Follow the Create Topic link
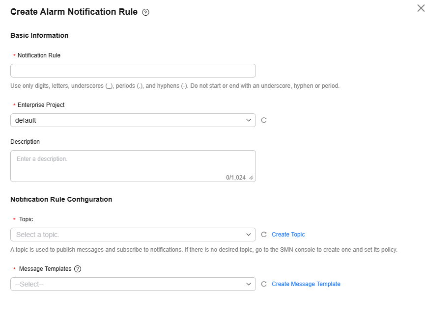Image resolution: width=425 pixels, height=315 pixels. [x=288, y=235]
